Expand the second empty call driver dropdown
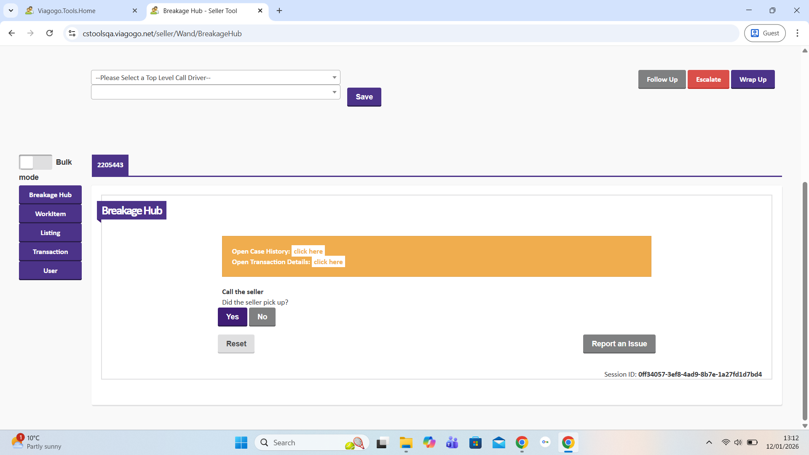 coord(215,92)
